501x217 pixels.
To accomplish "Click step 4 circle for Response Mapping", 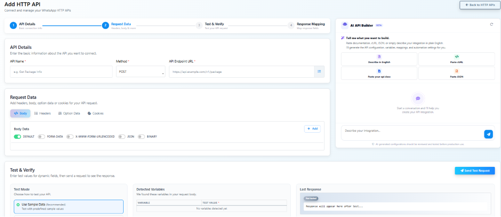I will pyautogui.click(x=291, y=26).
